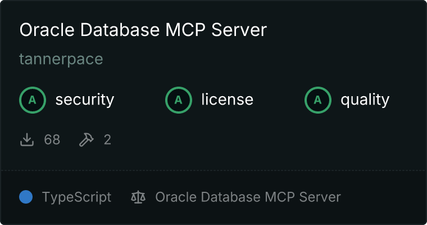Open the footer license name text
The width and height of the screenshot is (427, 225).
pyautogui.click(x=248, y=197)
